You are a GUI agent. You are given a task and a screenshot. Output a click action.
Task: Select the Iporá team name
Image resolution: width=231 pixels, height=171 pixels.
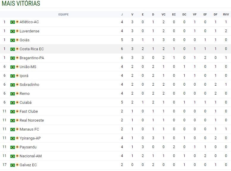point(24,76)
